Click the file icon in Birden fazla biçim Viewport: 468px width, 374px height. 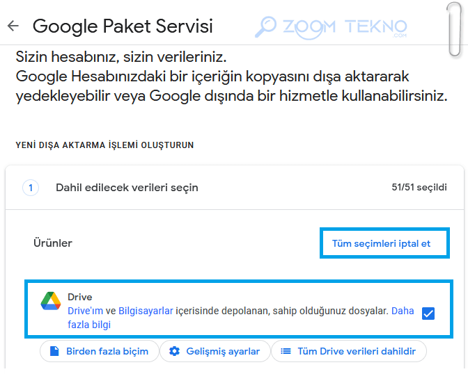(54, 351)
